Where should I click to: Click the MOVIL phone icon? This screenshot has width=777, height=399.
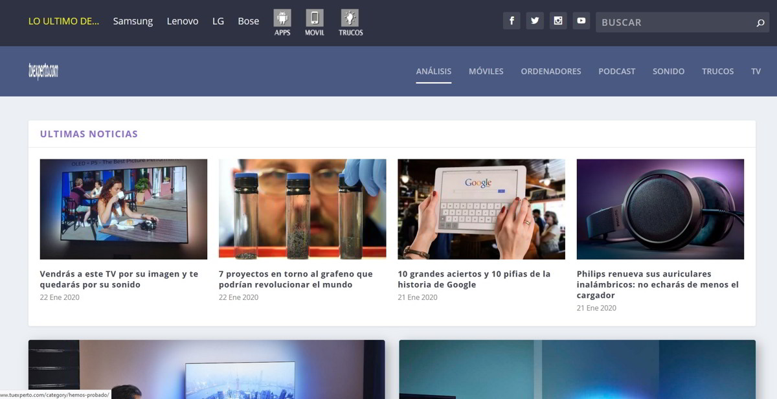315,18
